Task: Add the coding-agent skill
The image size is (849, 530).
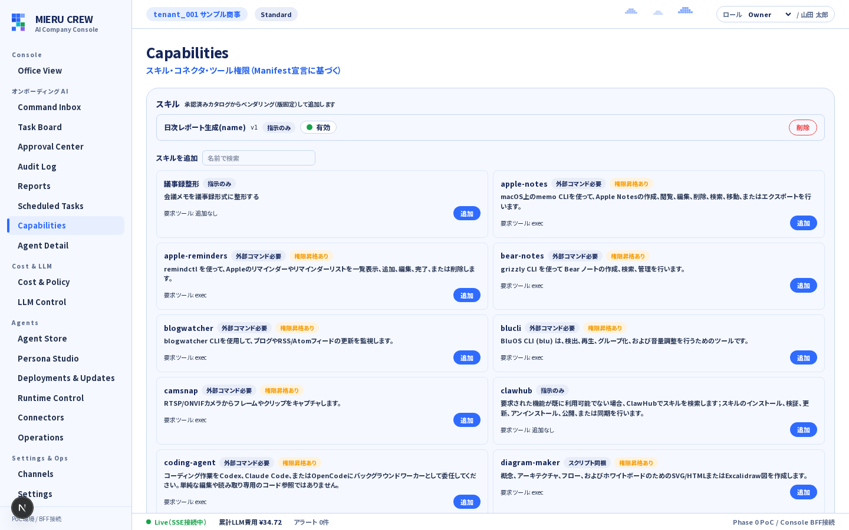Action: pyautogui.click(x=467, y=502)
